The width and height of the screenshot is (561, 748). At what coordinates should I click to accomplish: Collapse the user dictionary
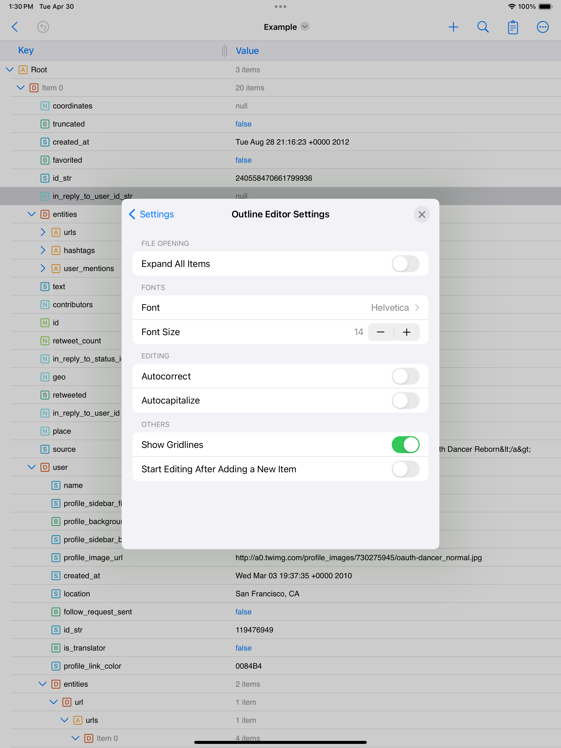tap(32, 467)
